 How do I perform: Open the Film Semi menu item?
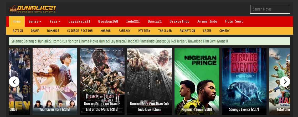tap(234, 22)
